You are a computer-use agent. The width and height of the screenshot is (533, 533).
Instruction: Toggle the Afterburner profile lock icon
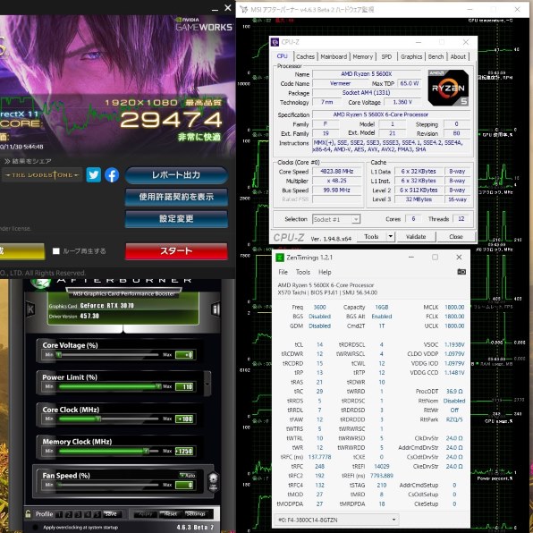[x=29, y=514]
